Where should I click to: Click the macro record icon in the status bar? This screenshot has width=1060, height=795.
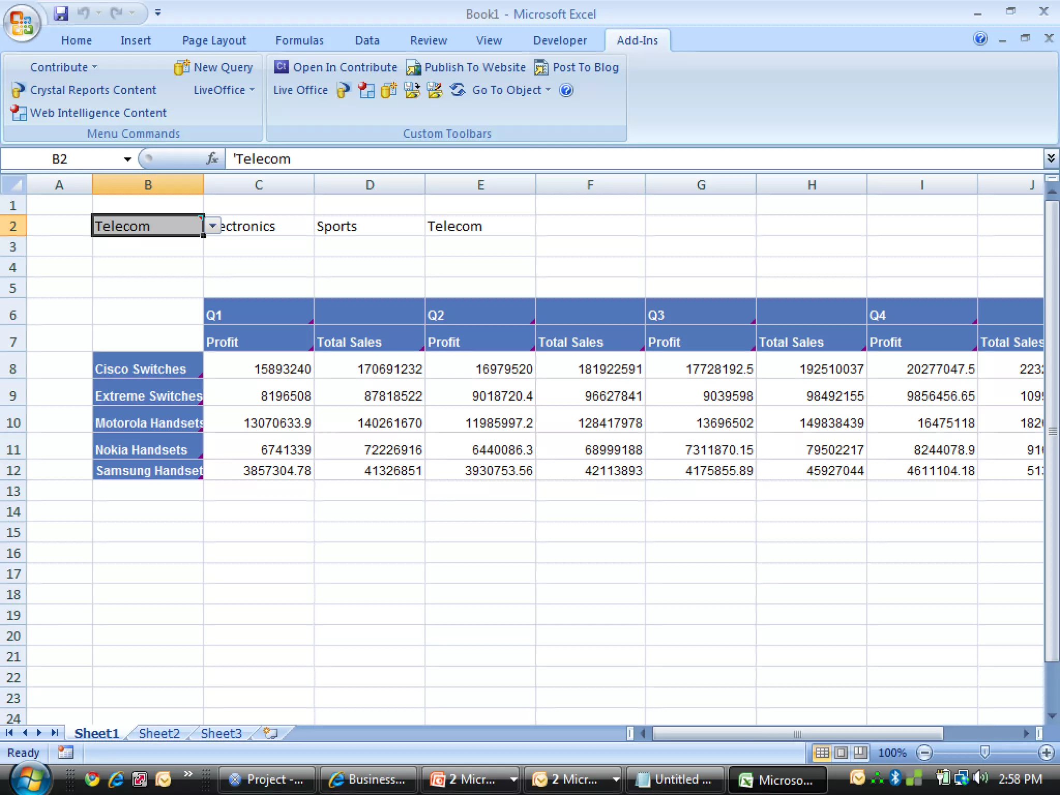65,752
